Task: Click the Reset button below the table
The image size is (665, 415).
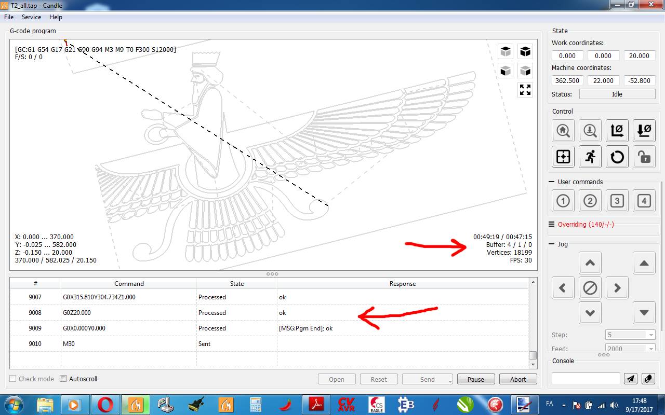Action: point(379,379)
